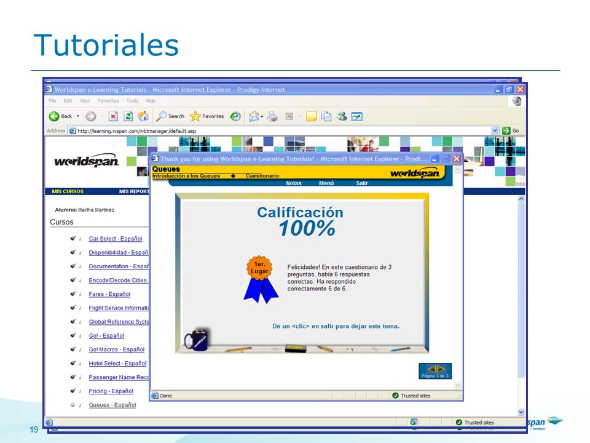Click previous page arrow in Página 3 de 3
The width and height of the screenshot is (590, 443).
click(431, 369)
